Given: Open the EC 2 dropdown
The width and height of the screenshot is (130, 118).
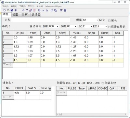Looking at the screenshot, I should pyautogui.click(x=106, y=26).
